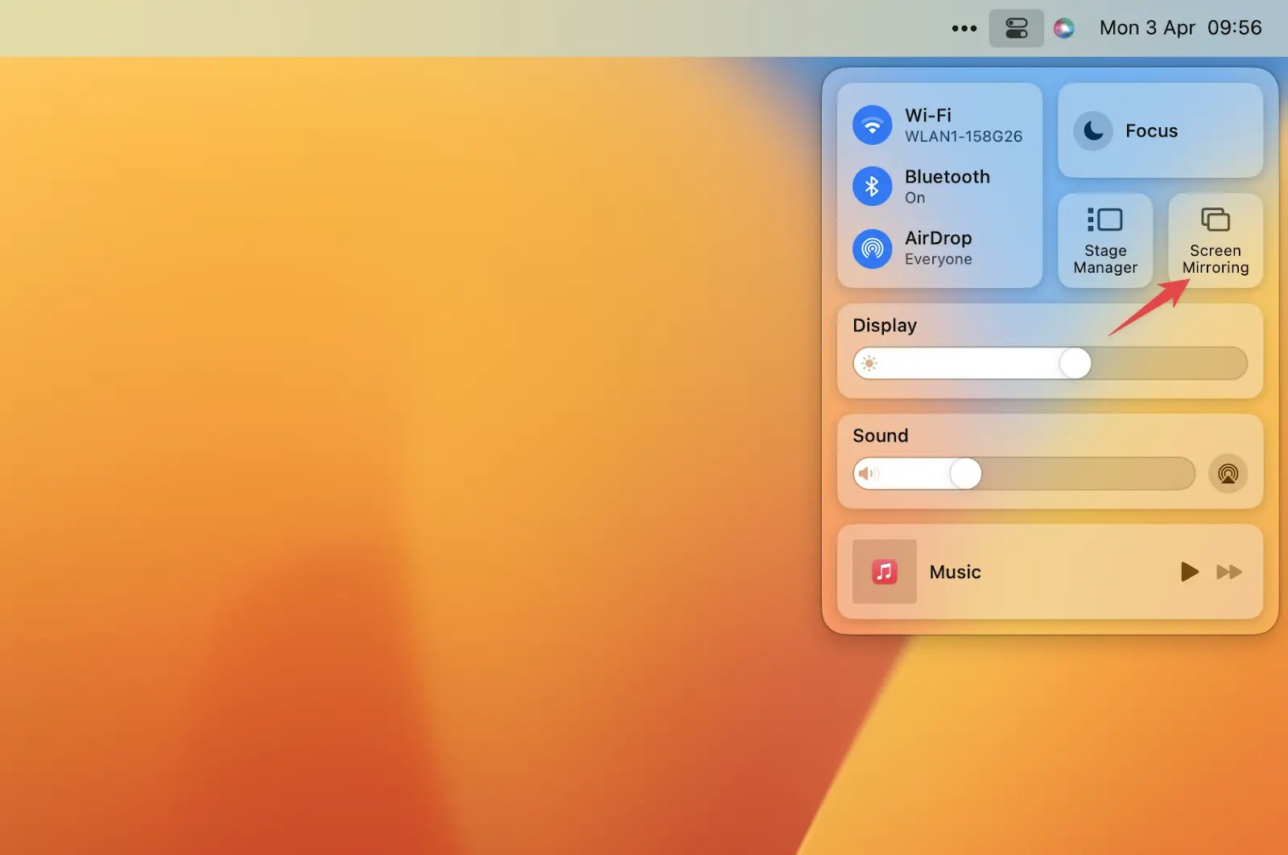Launch Siri from the menu bar

[x=1064, y=28]
